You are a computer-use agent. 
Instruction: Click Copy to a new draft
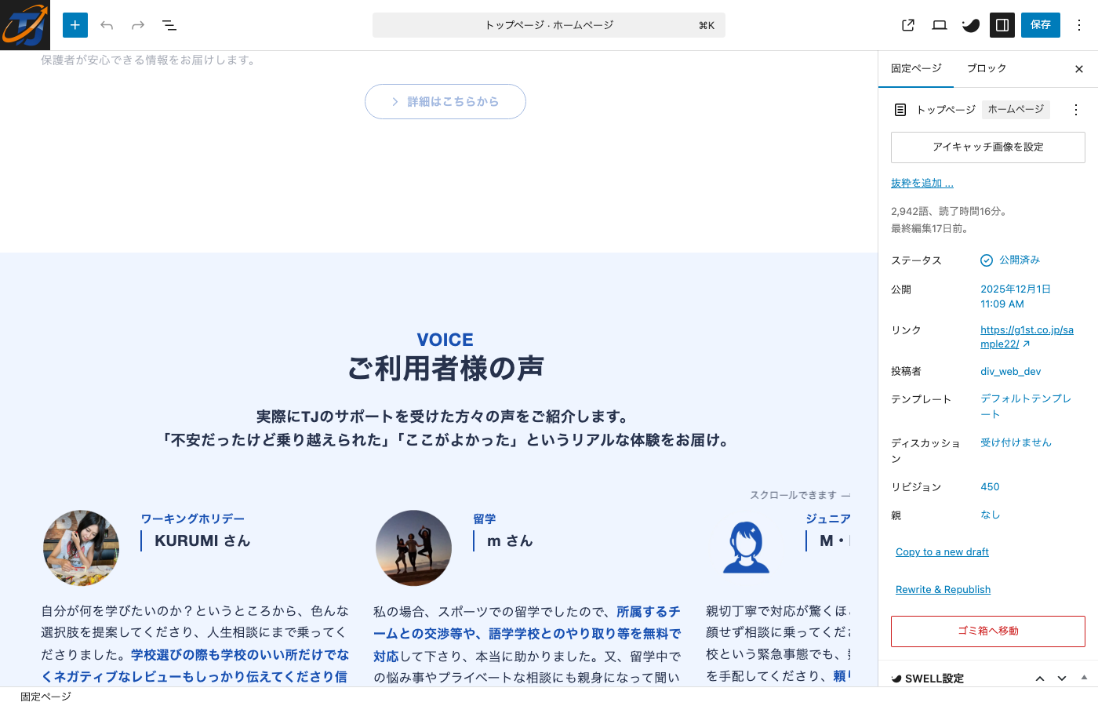941,551
